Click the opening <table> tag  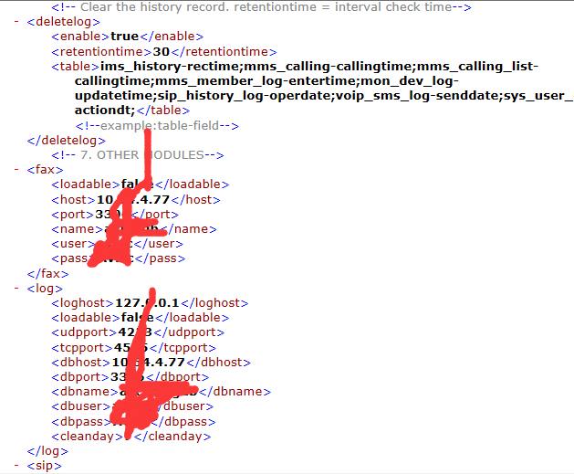pos(75,67)
